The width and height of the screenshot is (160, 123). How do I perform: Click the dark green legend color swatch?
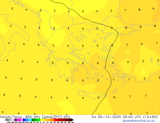point(33,120)
